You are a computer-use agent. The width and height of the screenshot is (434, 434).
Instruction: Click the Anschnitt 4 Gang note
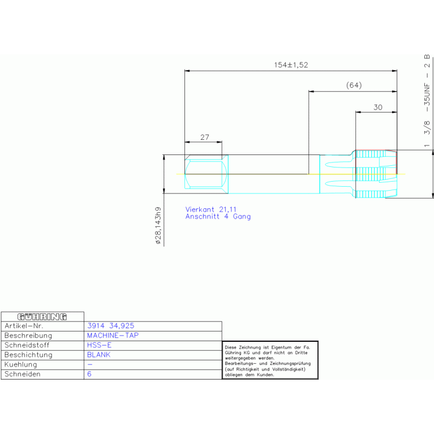pos(218,217)
